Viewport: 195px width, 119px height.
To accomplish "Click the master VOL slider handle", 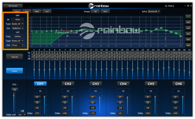I will coord(14,95).
